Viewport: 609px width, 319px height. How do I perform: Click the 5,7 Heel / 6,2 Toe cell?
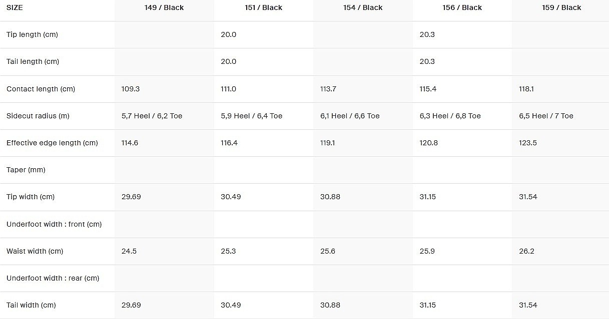[x=152, y=116]
